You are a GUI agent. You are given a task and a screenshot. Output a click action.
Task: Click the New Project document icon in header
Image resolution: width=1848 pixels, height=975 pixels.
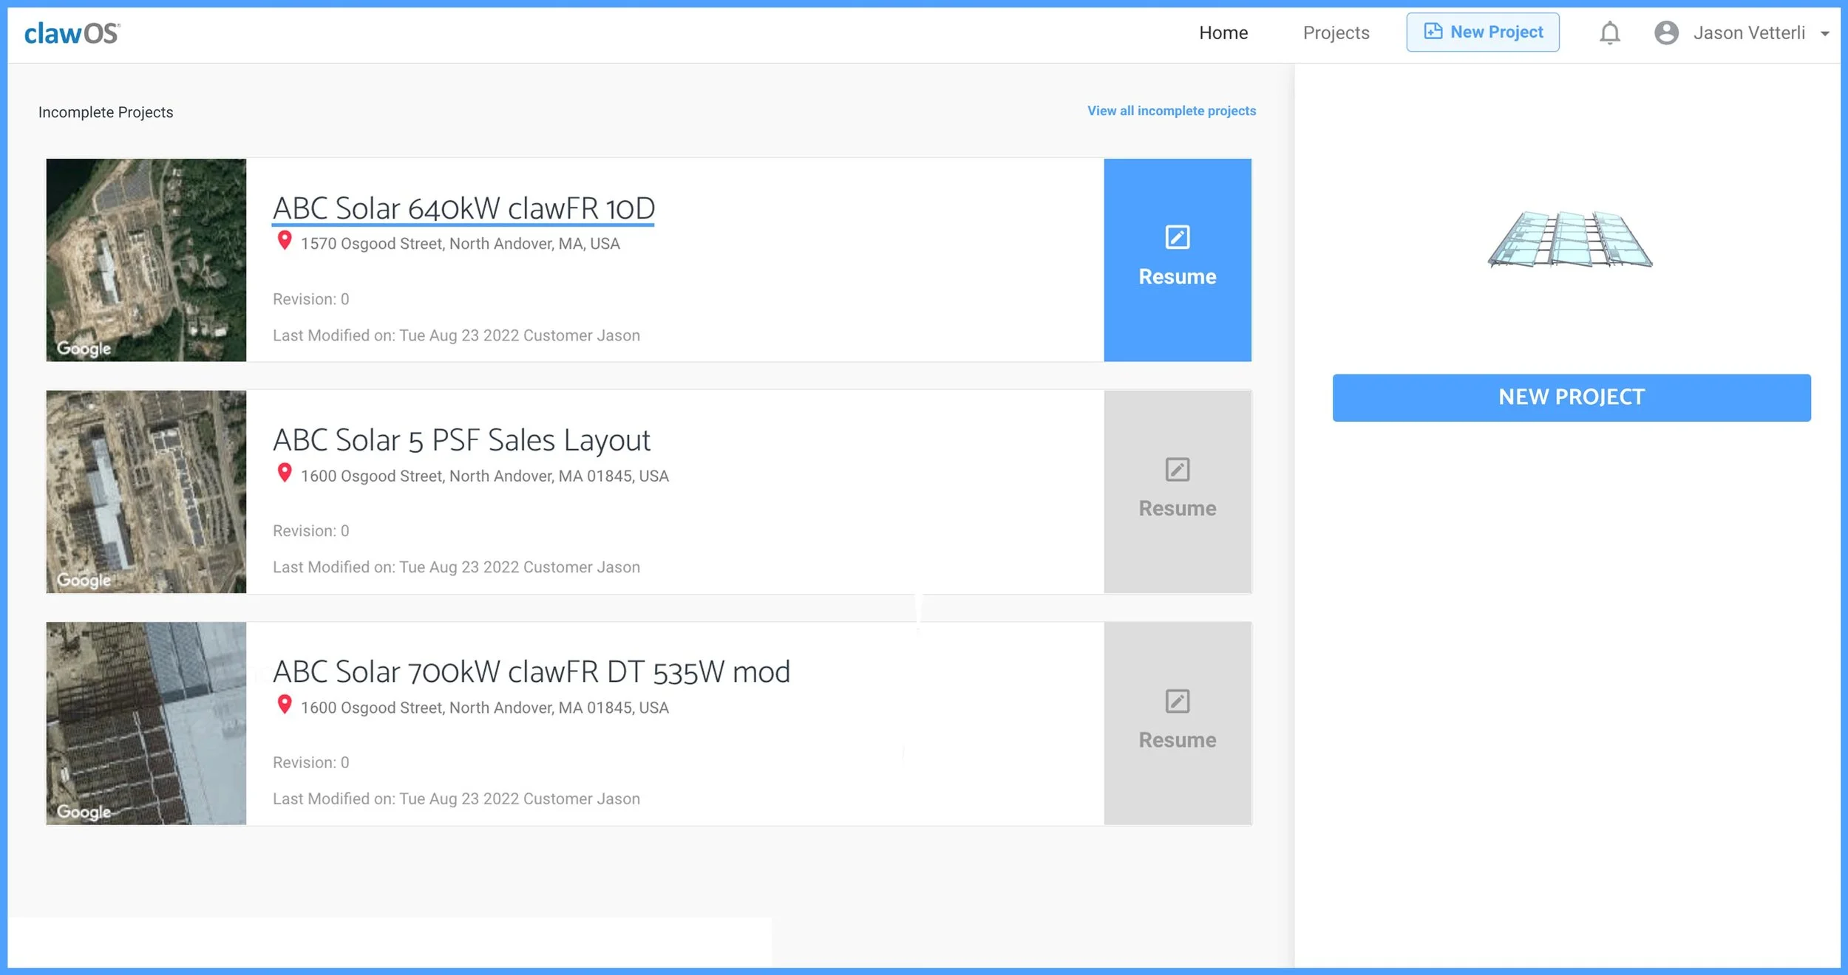1433,32
